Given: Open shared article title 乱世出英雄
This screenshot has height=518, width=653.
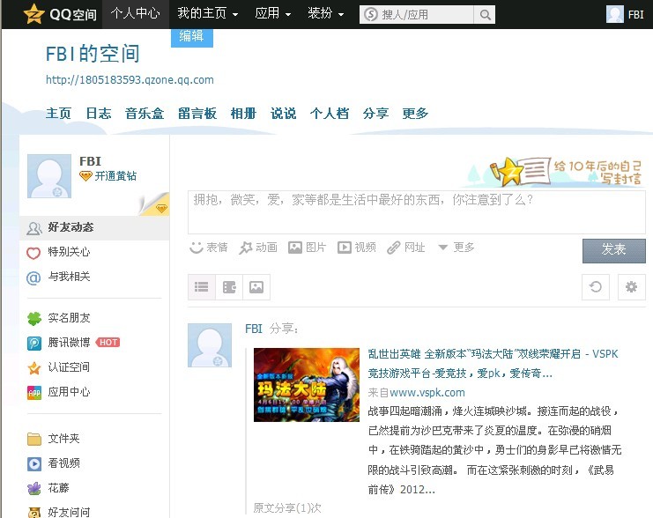Looking at the screenshot, I should pos(493,364).
